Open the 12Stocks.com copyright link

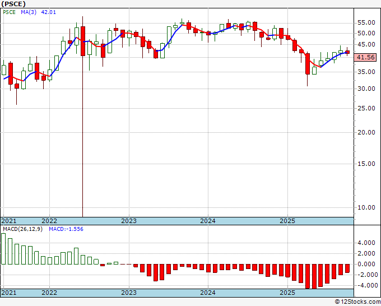[x=357, y=302]
